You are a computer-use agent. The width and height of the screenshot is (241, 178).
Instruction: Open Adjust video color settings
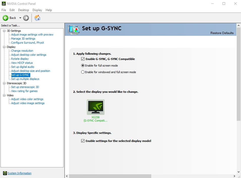pyautogui.click(x=27, y=99)
